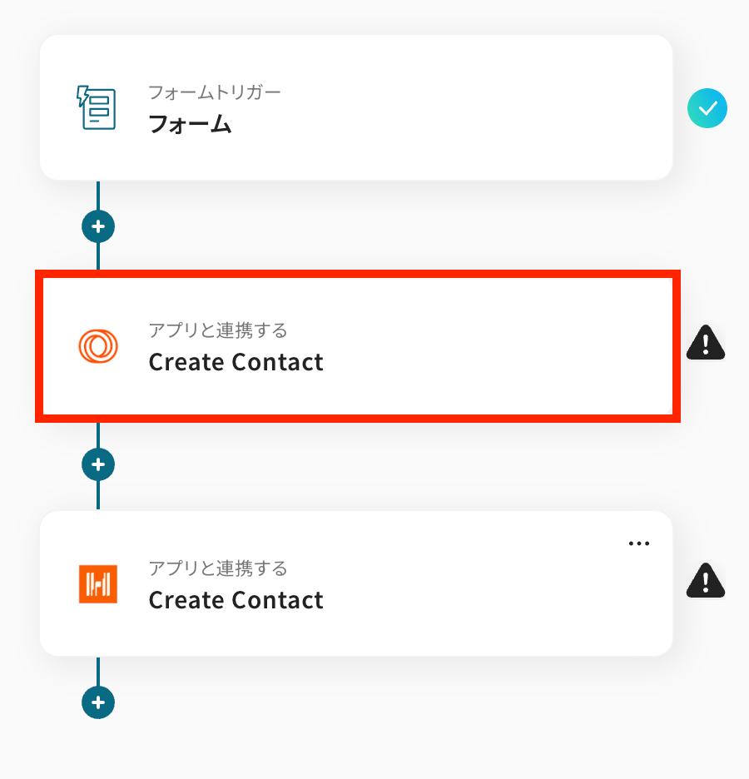
Task: Add a step between the two Create Contact cards
Action: [98, 464]
